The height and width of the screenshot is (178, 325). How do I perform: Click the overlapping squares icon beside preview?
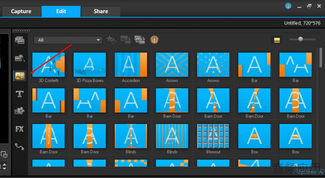click(x=4, y=154)
